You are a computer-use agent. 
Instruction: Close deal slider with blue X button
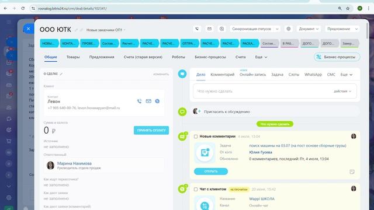[29, 29]
